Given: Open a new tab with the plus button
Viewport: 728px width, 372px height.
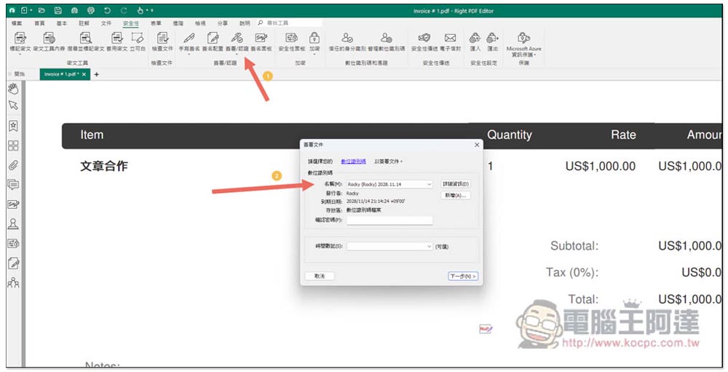Looking at the screenshot, I should coord(97,74).
